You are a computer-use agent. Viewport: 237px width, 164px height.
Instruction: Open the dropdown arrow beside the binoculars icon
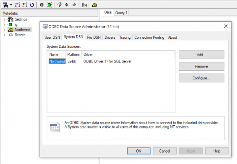(11, 5)
